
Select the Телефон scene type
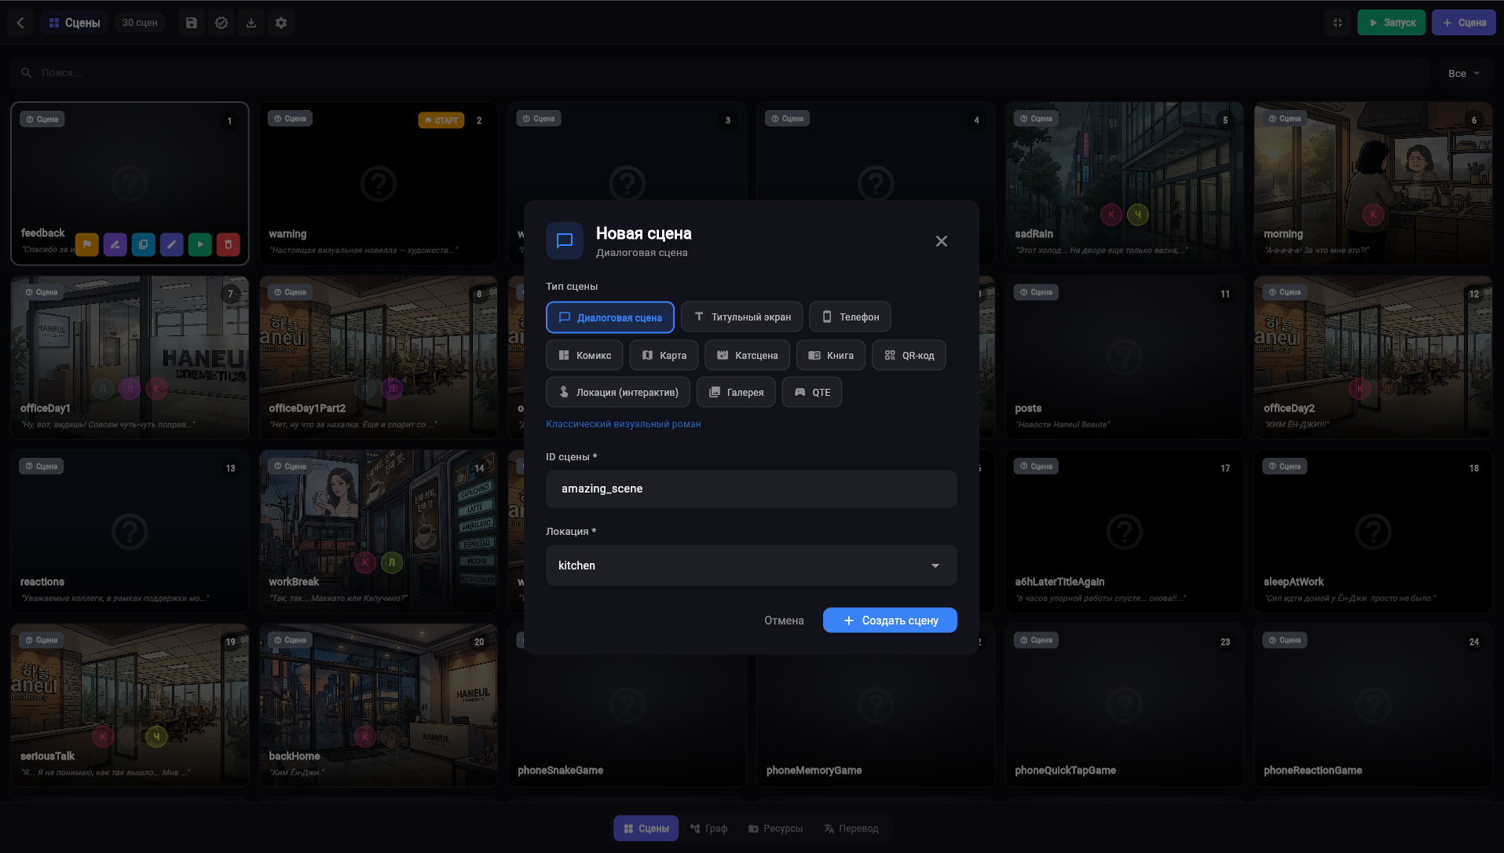coord(850,317)
